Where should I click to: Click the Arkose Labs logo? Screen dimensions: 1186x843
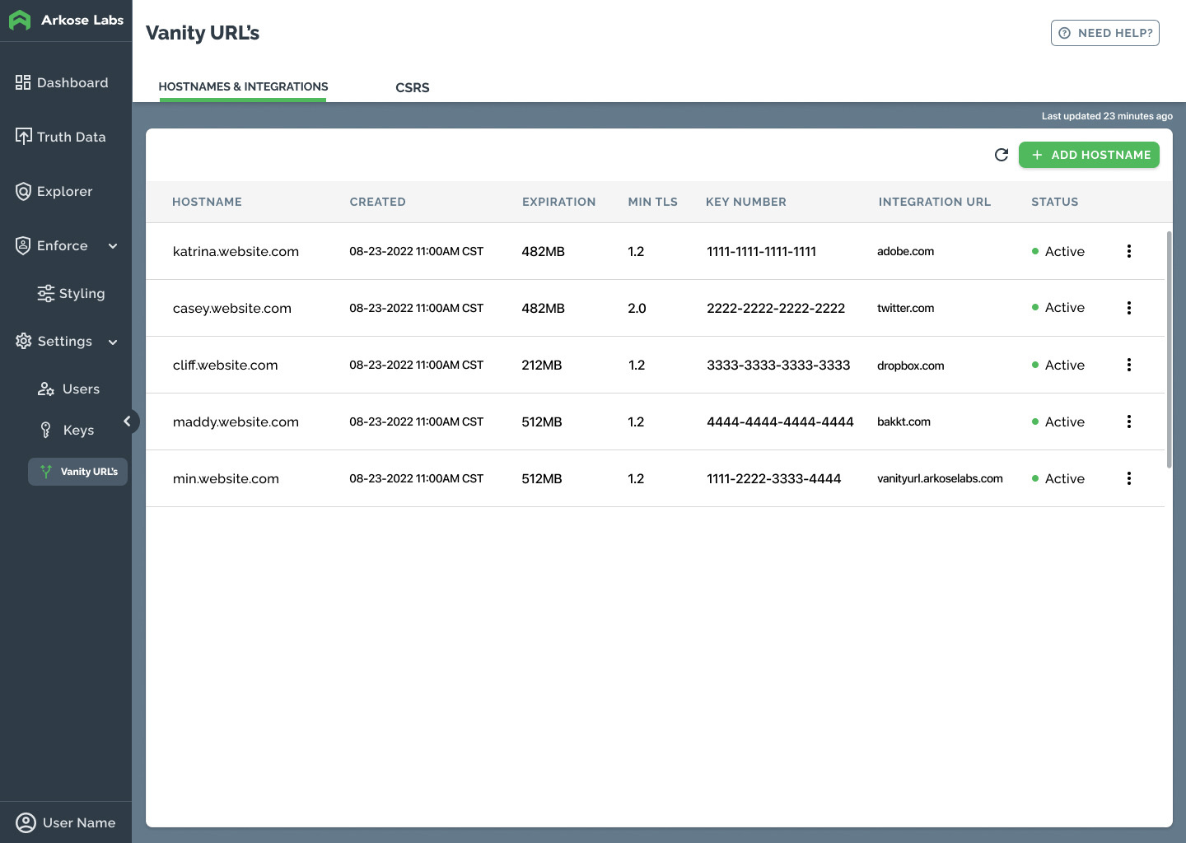click(x=20, y=21)
